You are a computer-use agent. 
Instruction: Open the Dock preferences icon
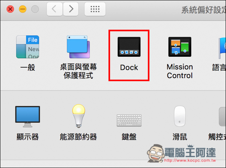[x=129, y=47]
